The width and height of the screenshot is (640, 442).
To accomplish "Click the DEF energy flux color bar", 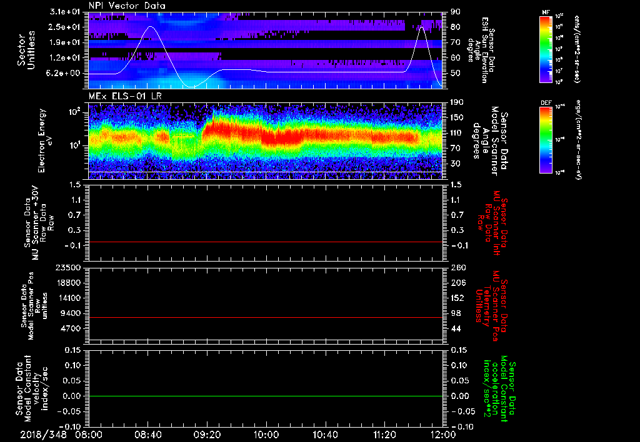I will click(x=546, y=140).
